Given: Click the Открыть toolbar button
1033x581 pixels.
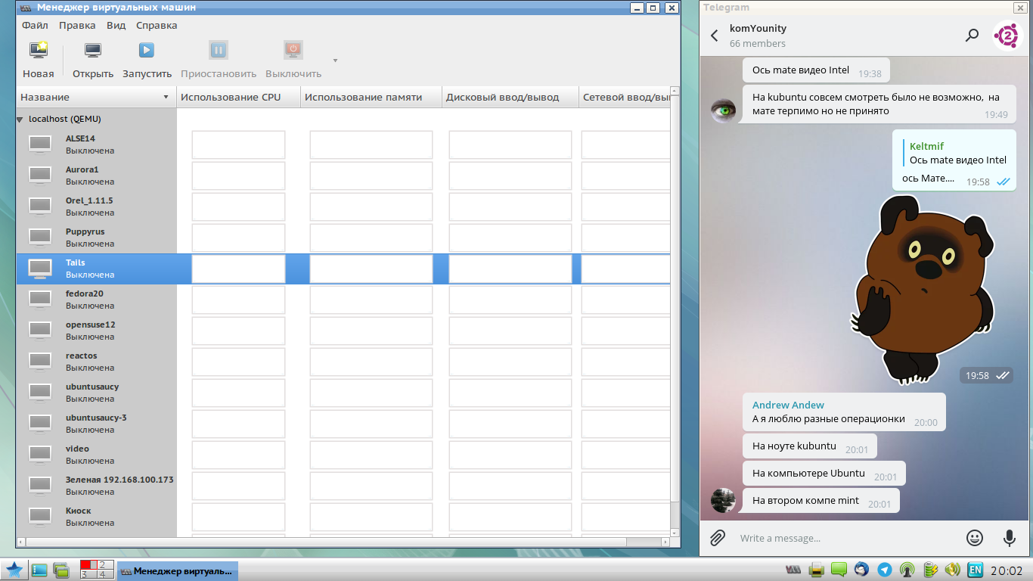Looking at the screenshot, I should [93, 61].
